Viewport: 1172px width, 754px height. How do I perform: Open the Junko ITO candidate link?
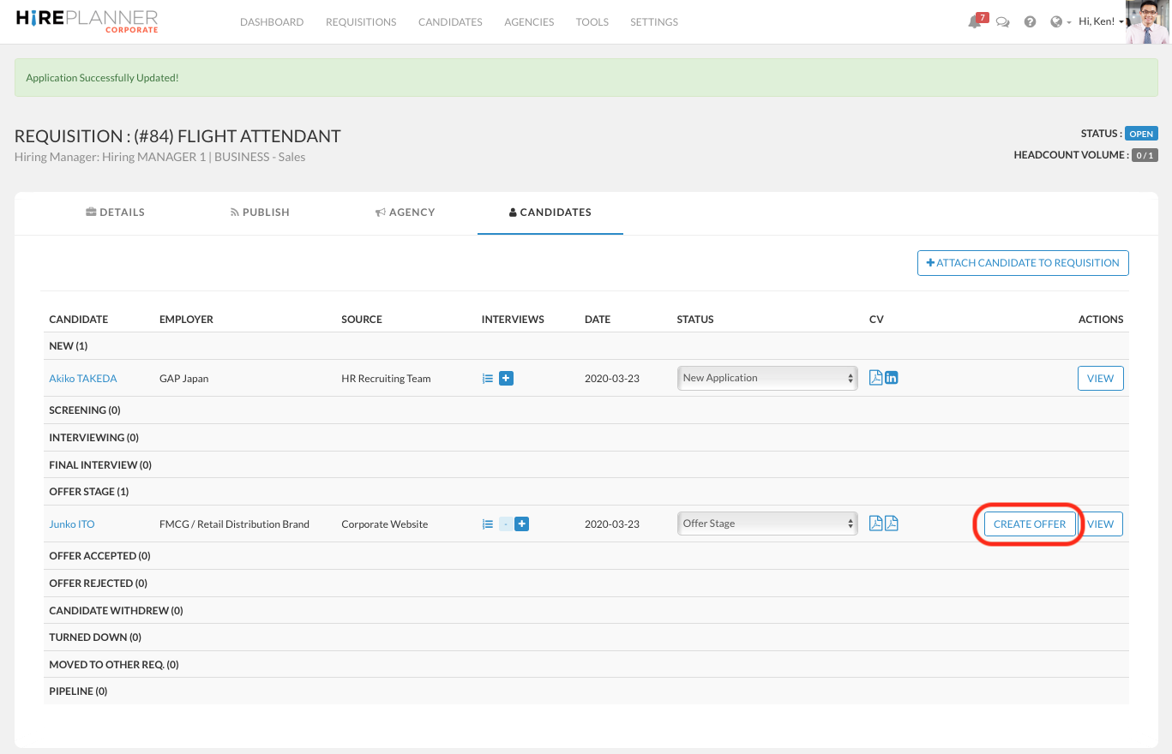[72, 524]
